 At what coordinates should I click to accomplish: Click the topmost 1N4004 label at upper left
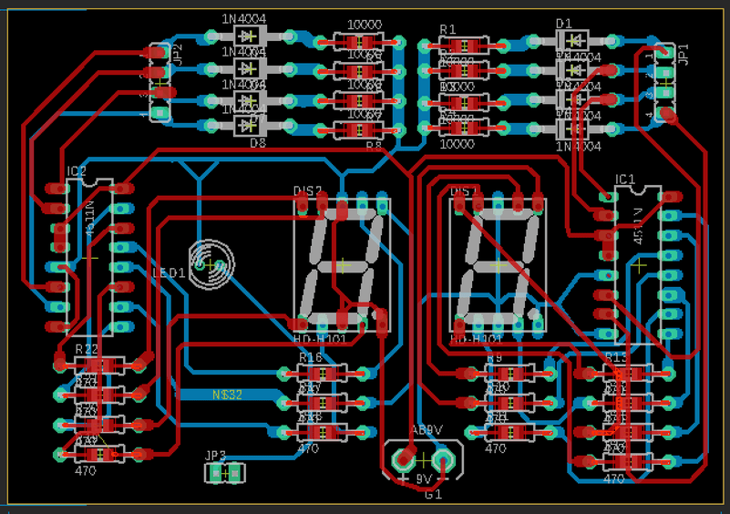point(244,19)
